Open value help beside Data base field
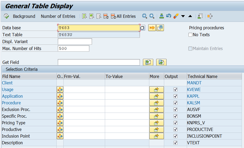The image size is (244, 148). pos(142,28)
